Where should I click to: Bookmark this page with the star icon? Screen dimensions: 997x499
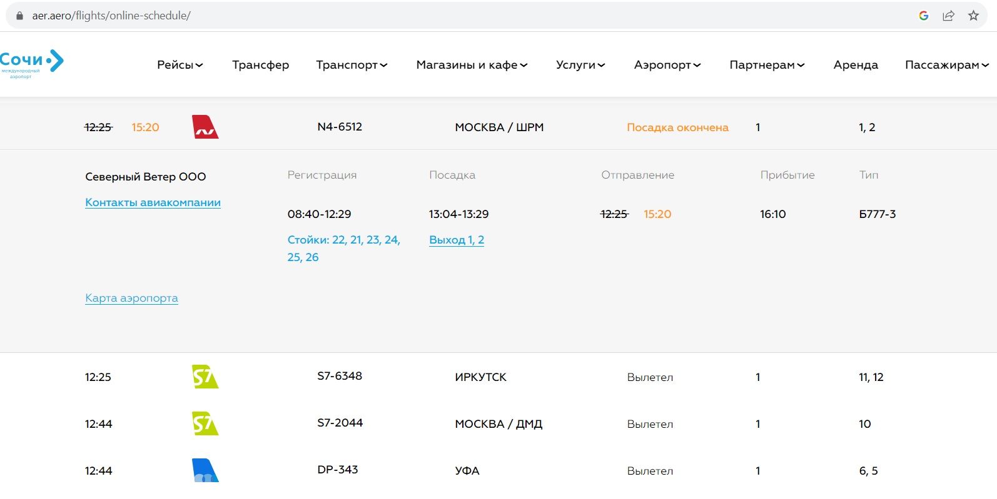973,16
